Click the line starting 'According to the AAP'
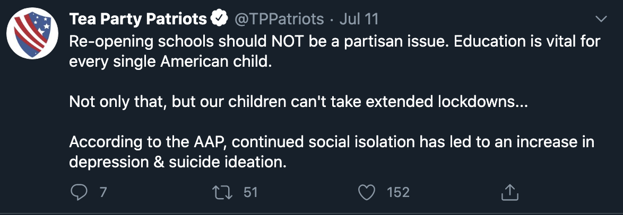Screen dimensions: 623x215 332,142
